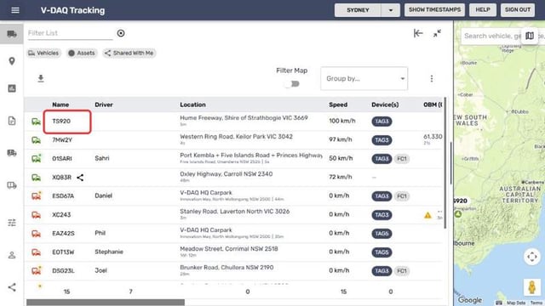Click SIGN OUT button
The width and height of the screenshot is (545, 306).
518,10
